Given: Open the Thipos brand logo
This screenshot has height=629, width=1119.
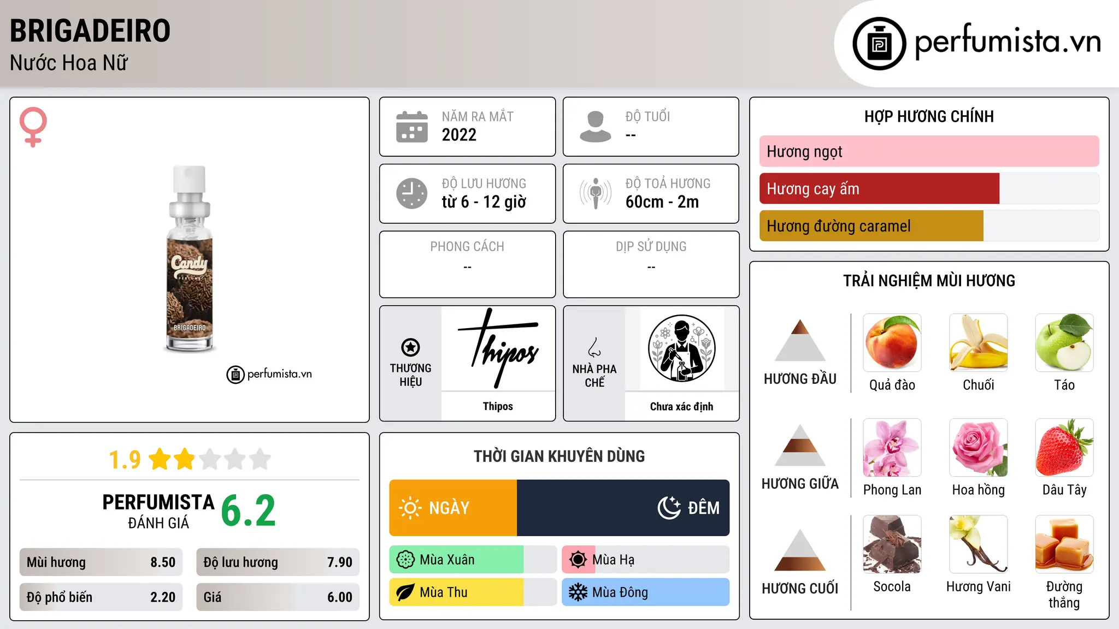Looking at the screenshot, I should point(498,348).
